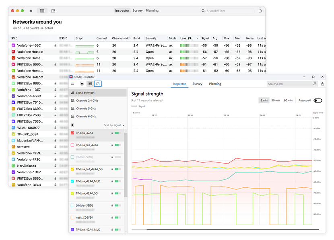Open the hamburger menu in the NetSpot Inspector window

point(72,84)
